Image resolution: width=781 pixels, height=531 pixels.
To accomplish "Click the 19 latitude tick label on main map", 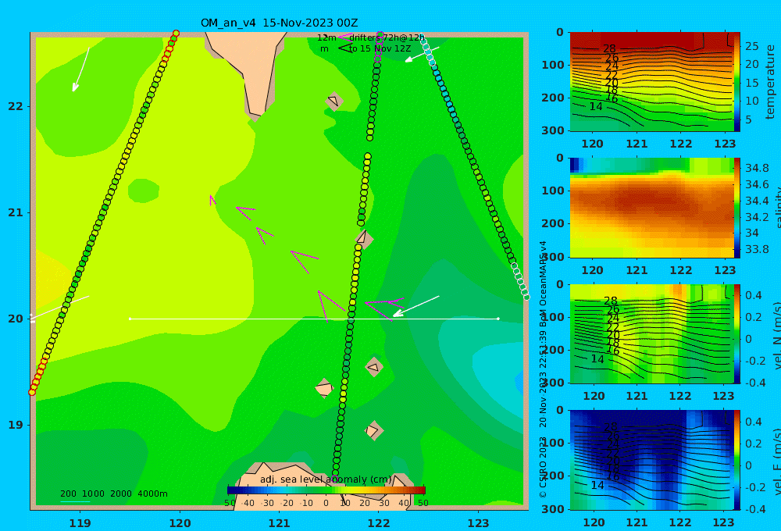I will click(x=16, y=425).
